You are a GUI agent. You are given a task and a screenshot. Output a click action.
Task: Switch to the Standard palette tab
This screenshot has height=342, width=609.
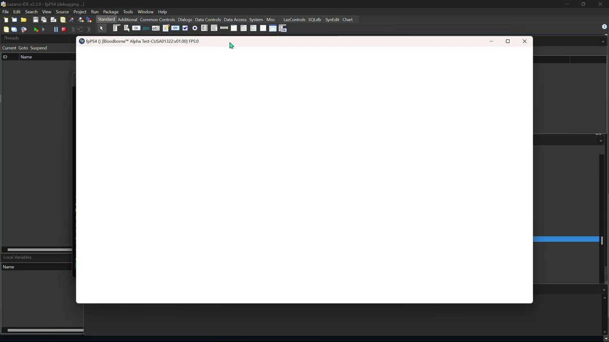[x=106, y=19]
